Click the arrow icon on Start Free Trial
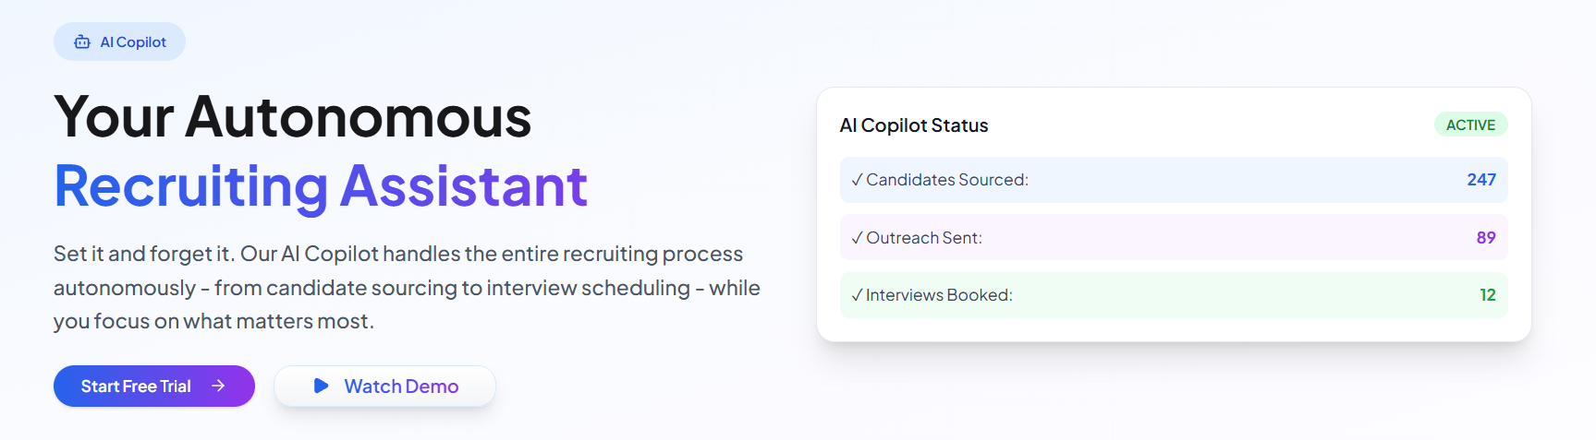Screen dimensions: 1596x440 tap(218, 386)
